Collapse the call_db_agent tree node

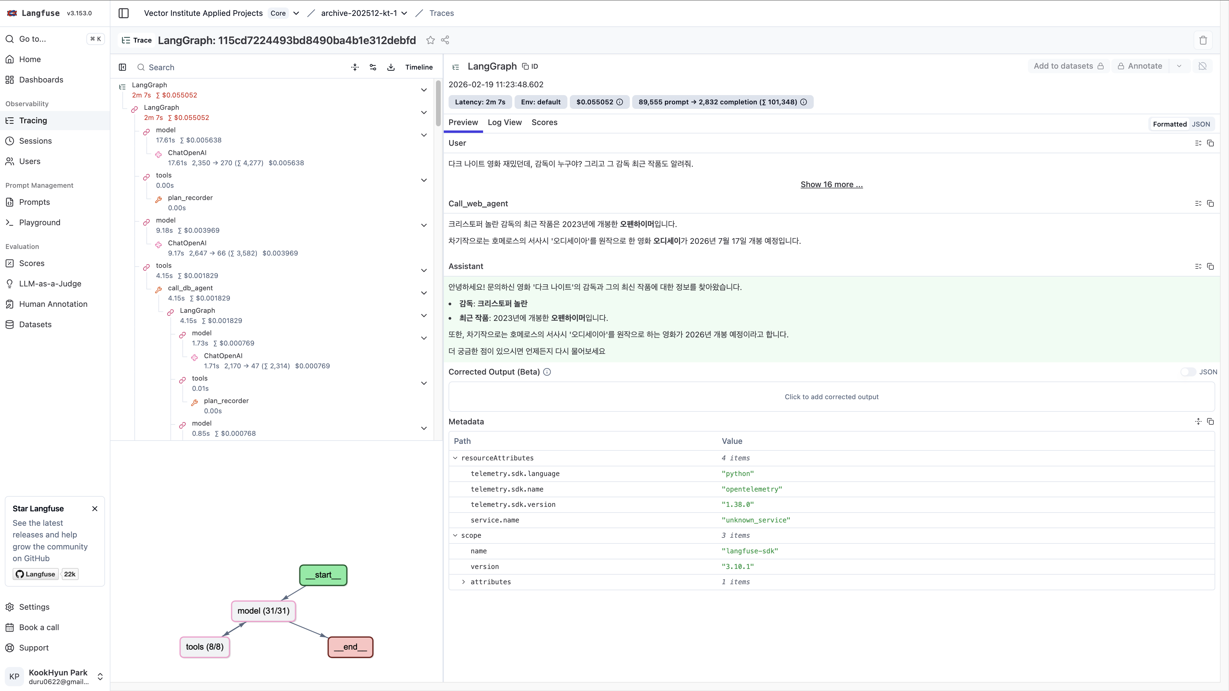pos(424,293)
